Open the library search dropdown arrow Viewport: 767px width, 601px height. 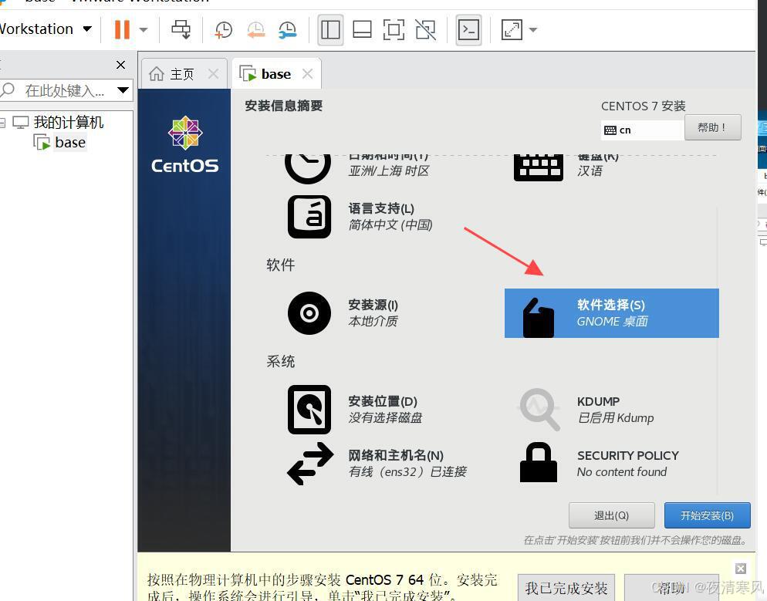point(123,90)
